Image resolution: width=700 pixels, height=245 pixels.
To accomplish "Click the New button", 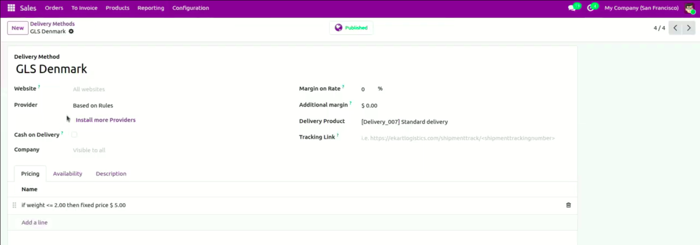I will coord(18,28).
